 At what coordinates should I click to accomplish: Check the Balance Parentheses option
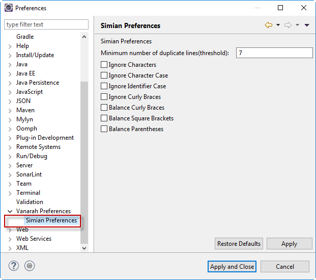(104, 129)
